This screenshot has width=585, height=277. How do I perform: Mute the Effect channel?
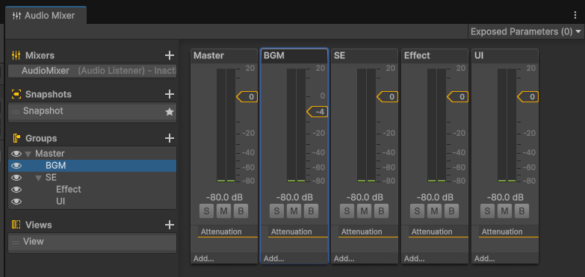pos(434,211)
